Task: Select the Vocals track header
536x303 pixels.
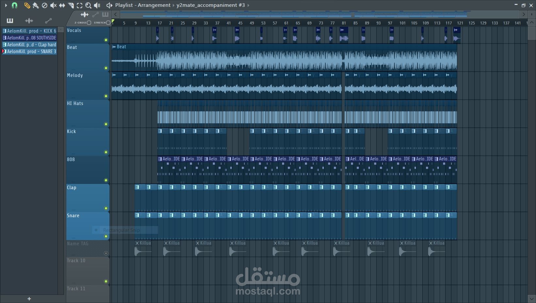Action: click(88, 35)
